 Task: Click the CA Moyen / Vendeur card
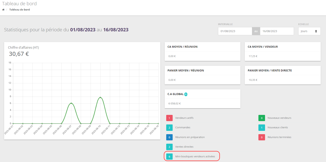click(x=282, y=52)
